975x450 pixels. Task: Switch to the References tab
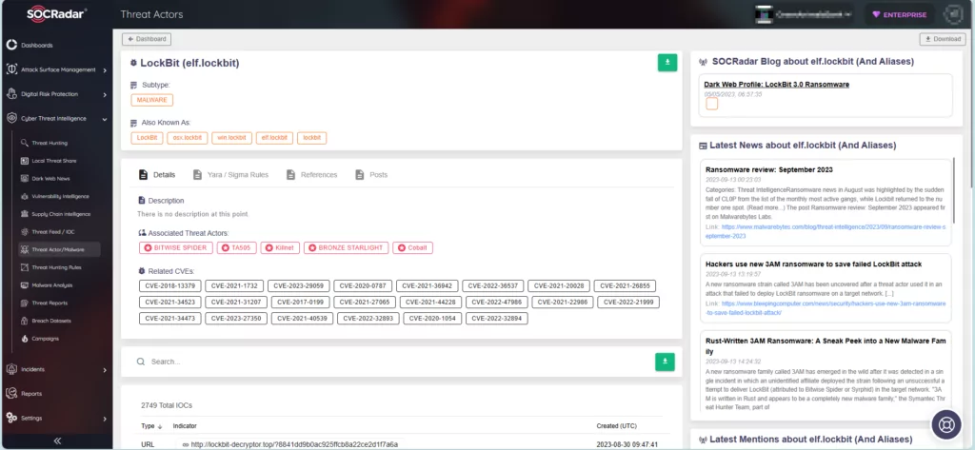[x=312, y=175]
